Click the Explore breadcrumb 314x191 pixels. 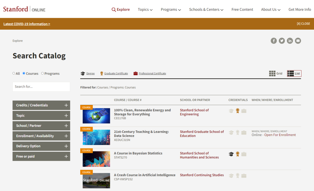tap(18, 41)
